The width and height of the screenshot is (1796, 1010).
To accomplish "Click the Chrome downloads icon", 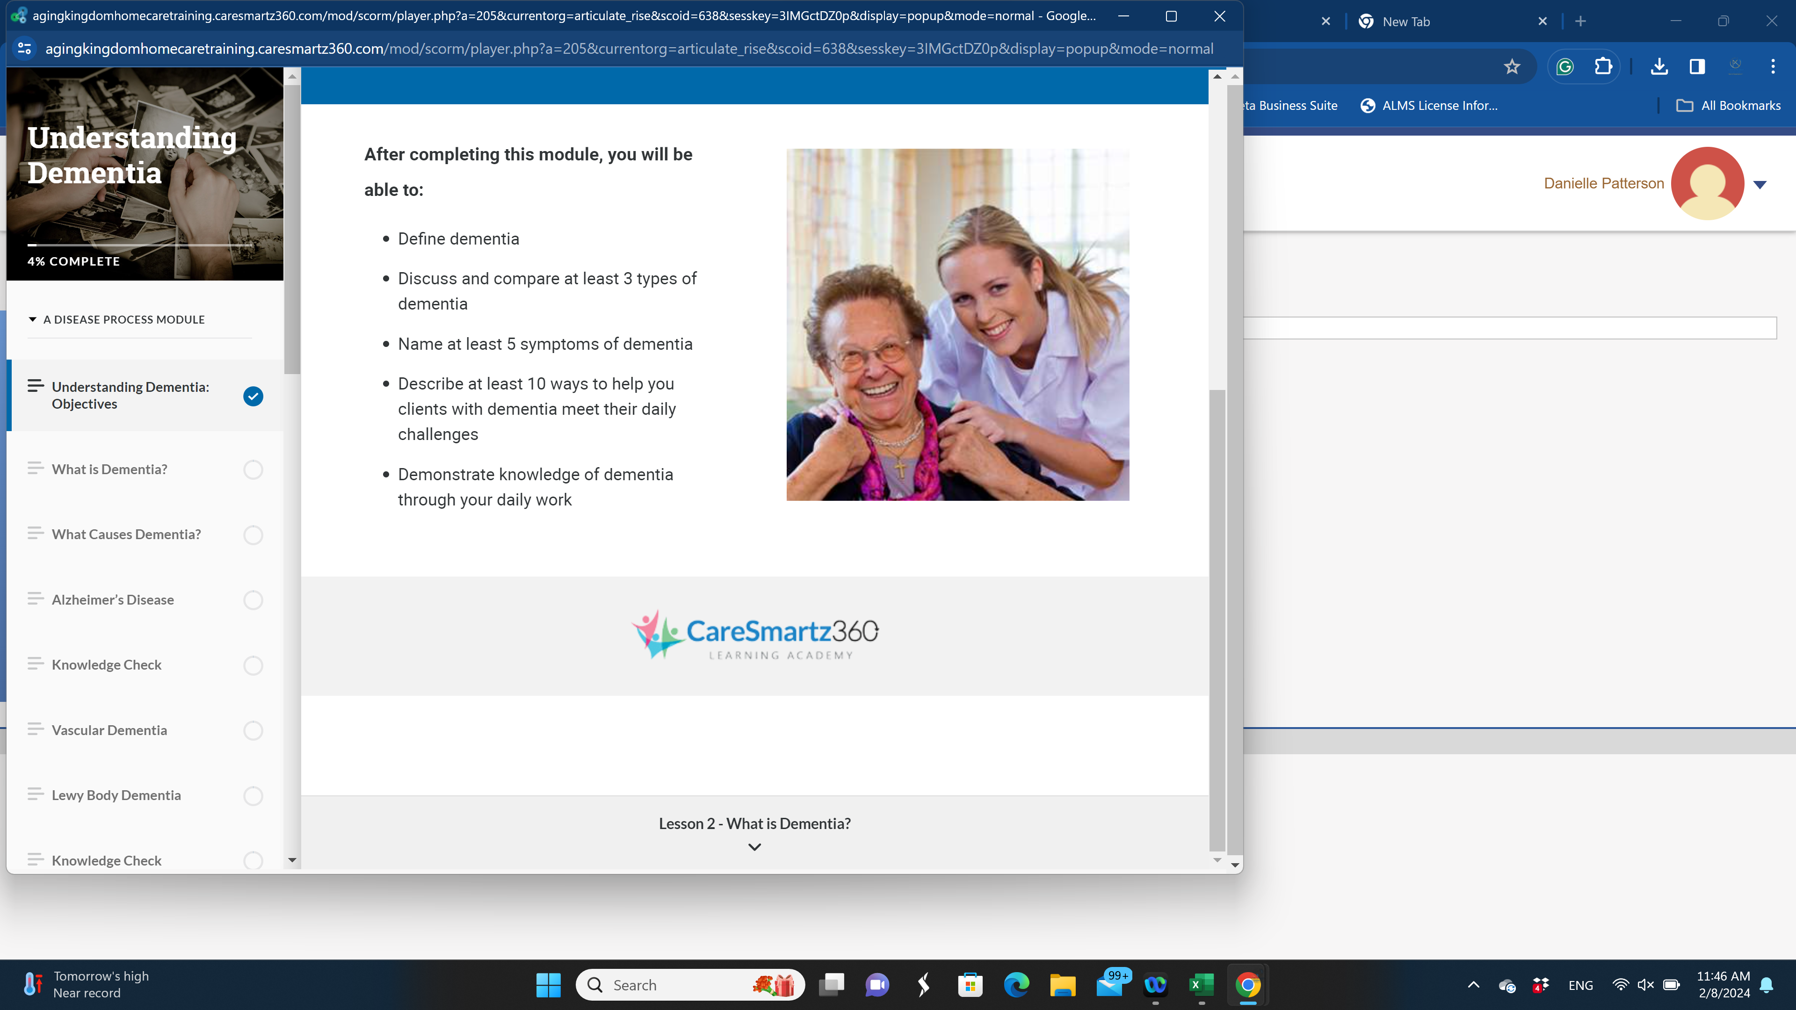I will pyautogui.click(x=1659, y=67).
